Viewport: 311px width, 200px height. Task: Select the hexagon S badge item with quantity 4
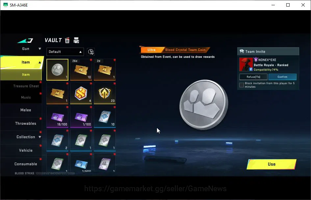pos(81,93)
